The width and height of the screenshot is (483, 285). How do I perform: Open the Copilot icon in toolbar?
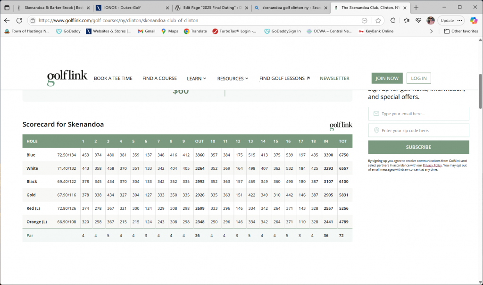pos(474,21)
